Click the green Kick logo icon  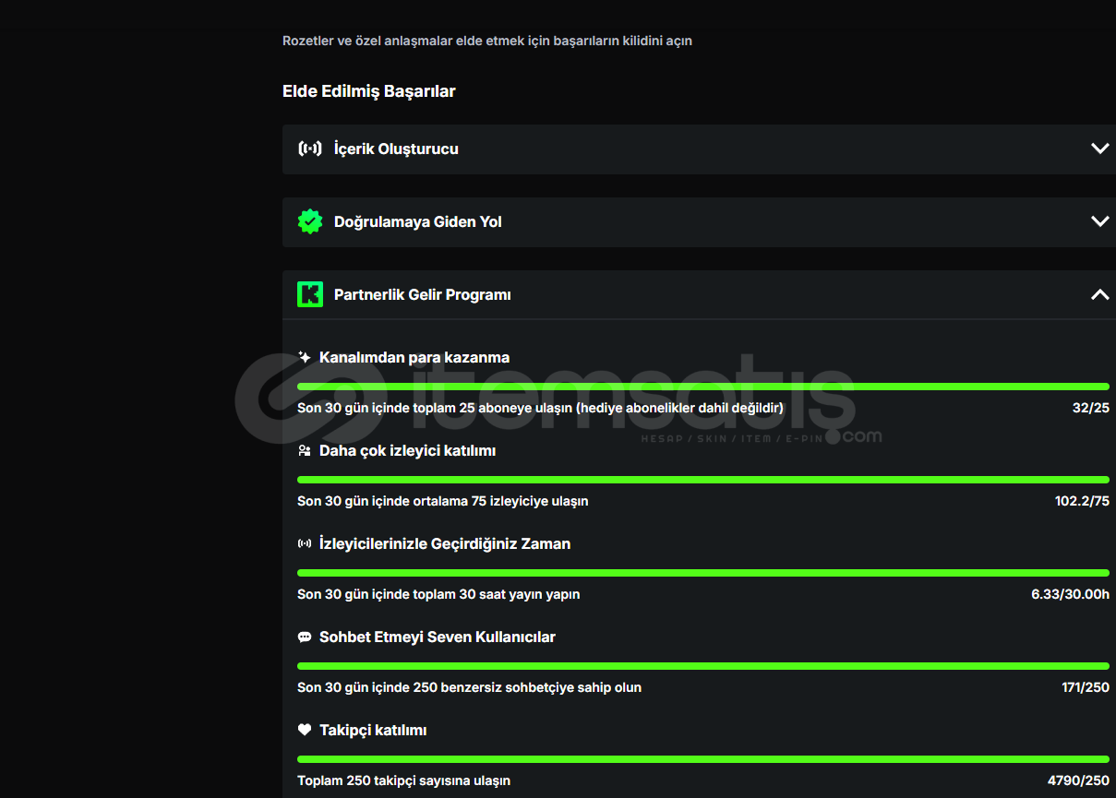tap(310, 294)
